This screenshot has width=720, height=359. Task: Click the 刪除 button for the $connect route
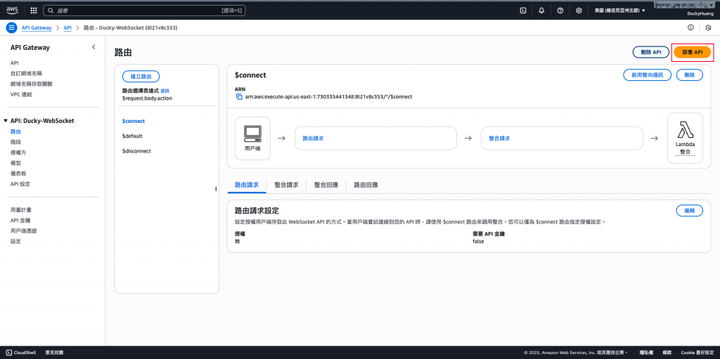[690, 75]
